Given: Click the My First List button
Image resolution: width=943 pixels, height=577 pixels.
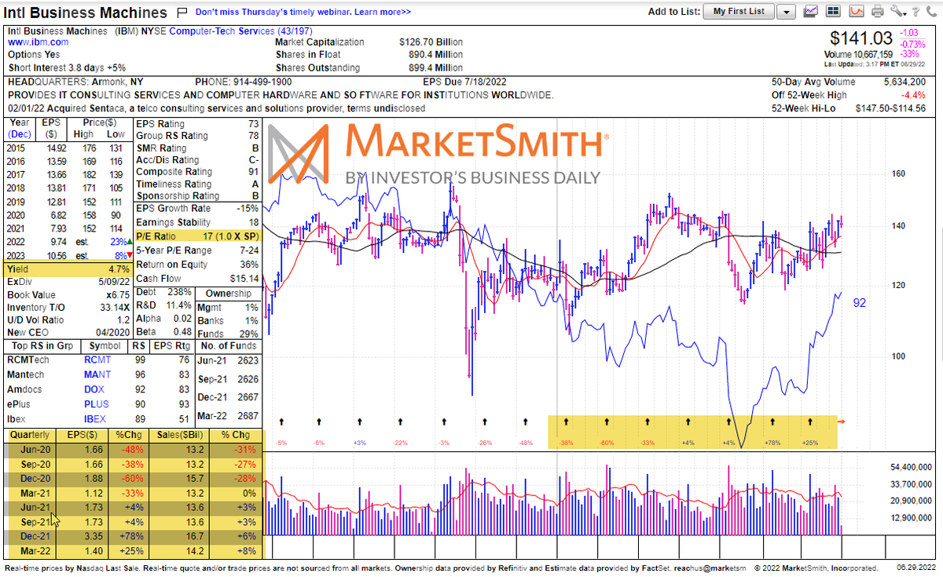Looking at the screenshot, I should [x=739, y=12].
